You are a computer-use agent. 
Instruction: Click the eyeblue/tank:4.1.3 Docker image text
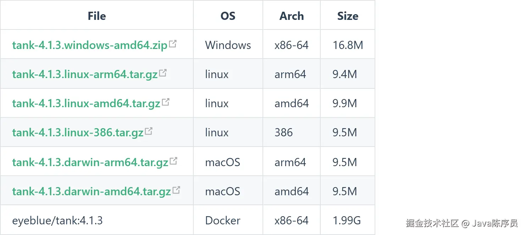[57, 221]
